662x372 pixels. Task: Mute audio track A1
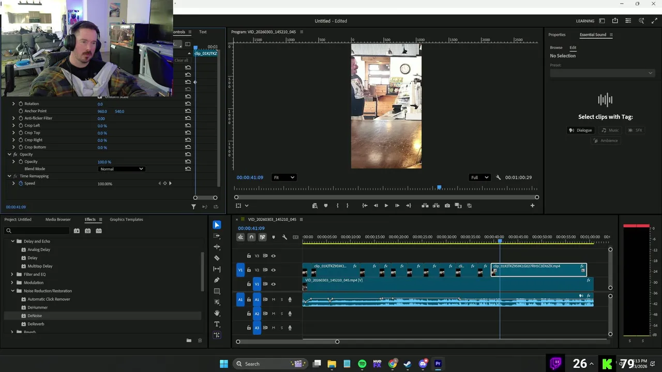click(274, 300)
